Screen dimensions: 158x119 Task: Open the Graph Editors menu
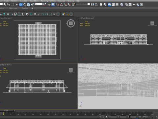coord(34,1)
